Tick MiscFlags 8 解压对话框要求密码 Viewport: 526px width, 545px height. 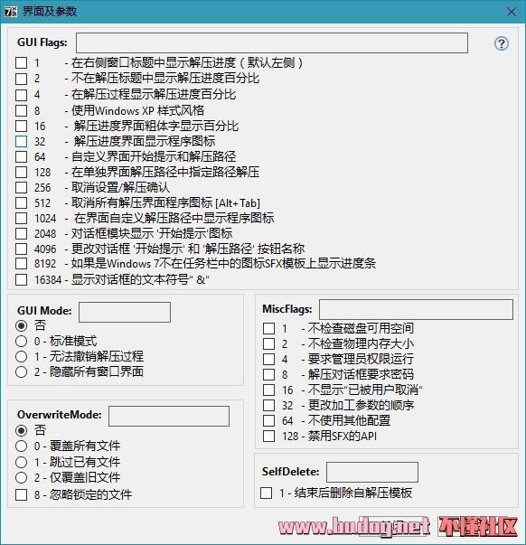pos(268,374)
